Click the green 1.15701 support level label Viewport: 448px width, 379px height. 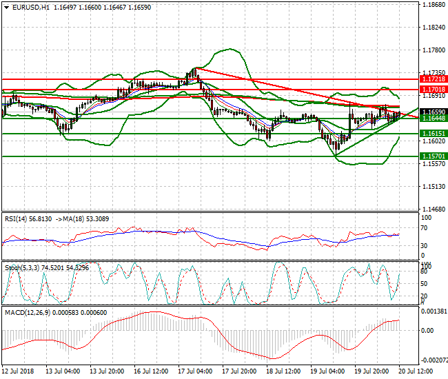coord(434,156)
